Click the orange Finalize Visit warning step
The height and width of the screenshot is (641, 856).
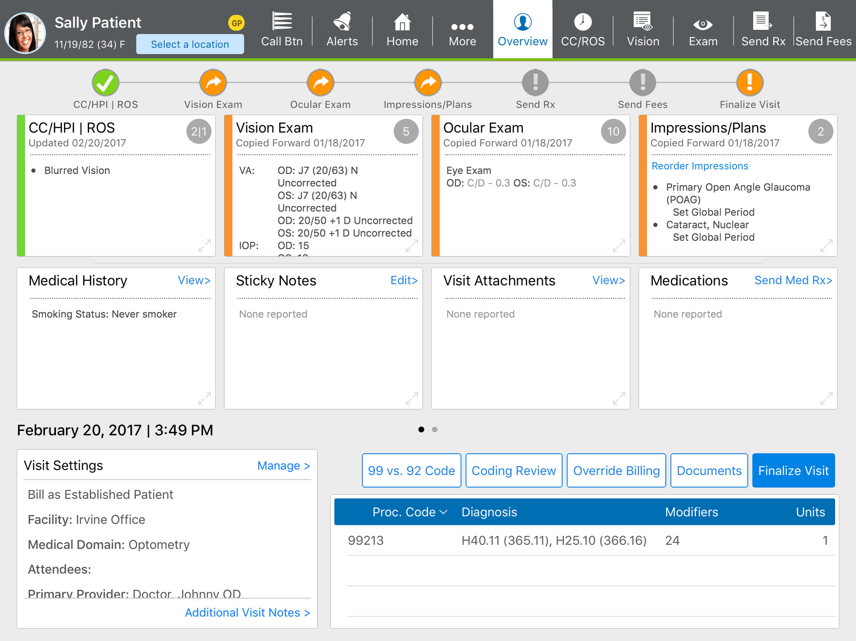(749, 82)
